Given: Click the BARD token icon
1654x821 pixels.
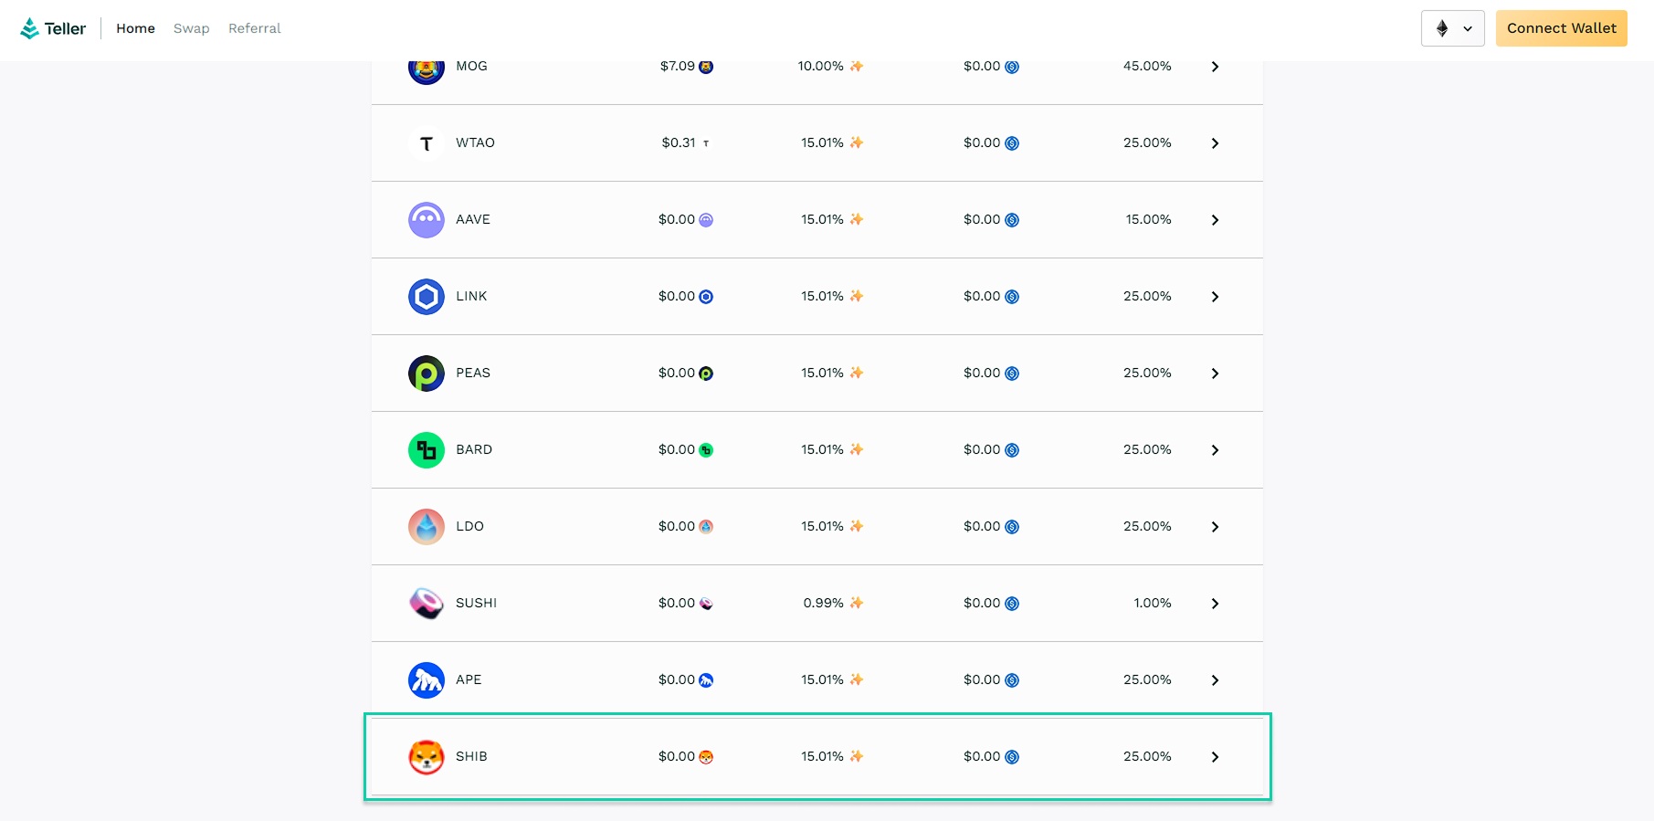Looking at the screenshot, I should point(426,450).
